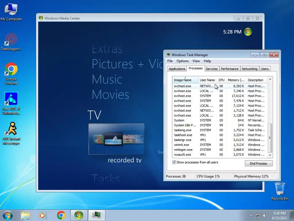
Task: Sort by CPU column header
Action: pos(221,80)
